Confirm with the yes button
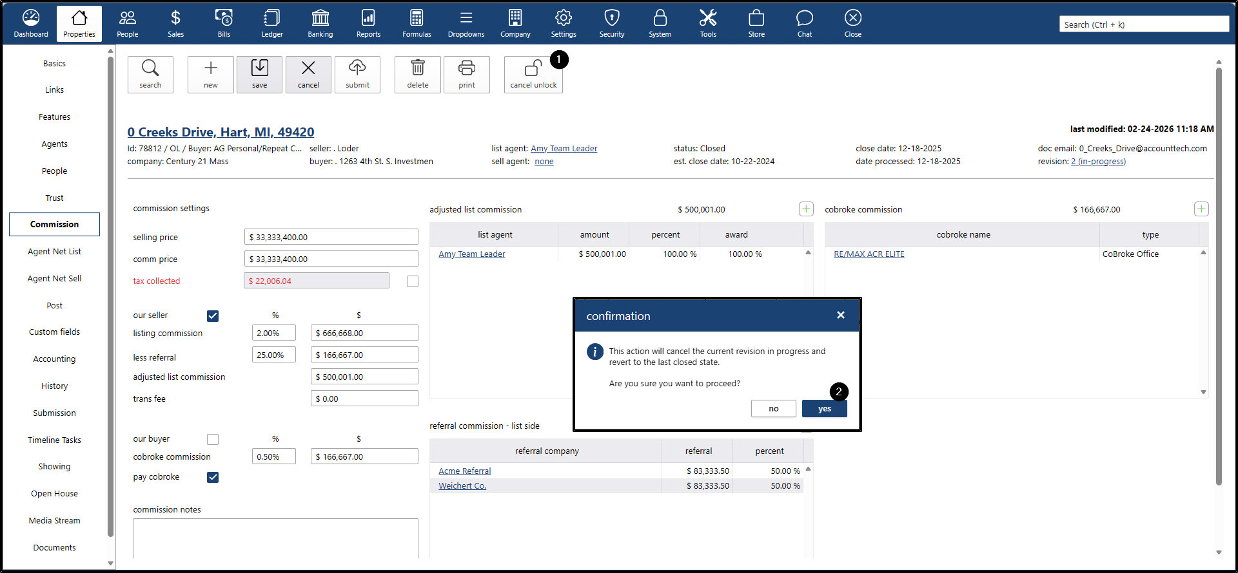Viewport: 1238px width, 573px height. pyautogui.click(x=824, y=409)
